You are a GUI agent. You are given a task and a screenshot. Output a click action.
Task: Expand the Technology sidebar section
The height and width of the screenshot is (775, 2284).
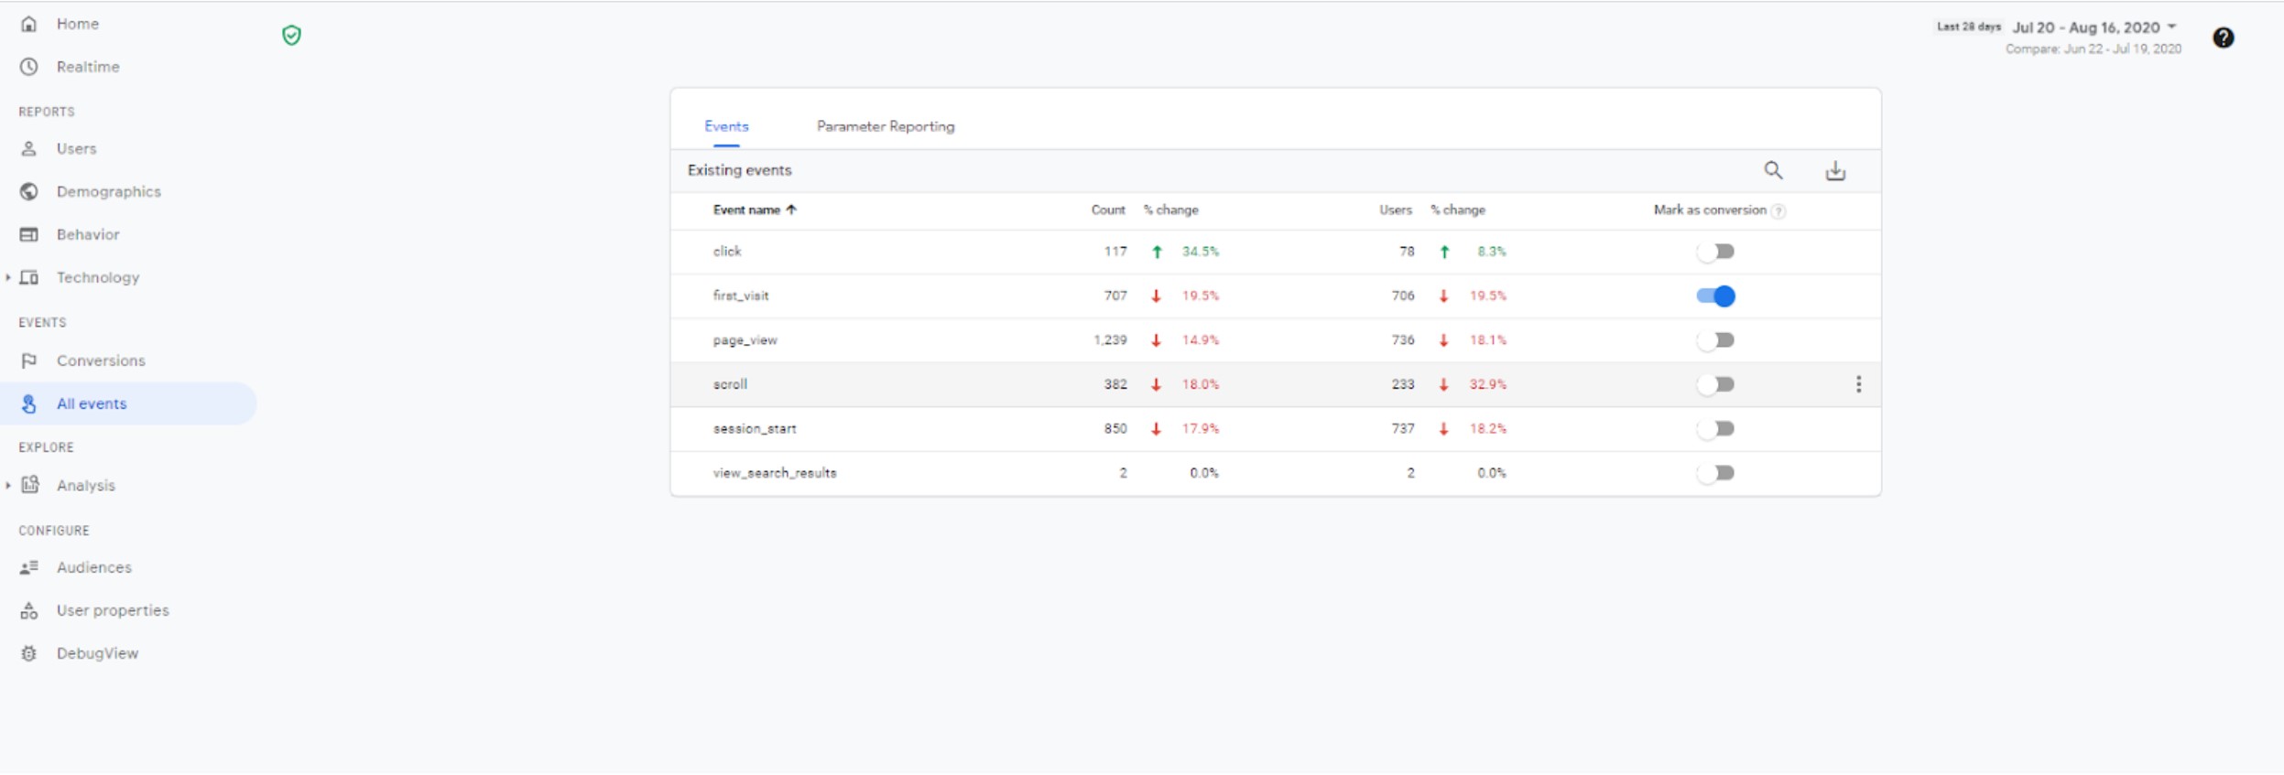click(8, 277)
